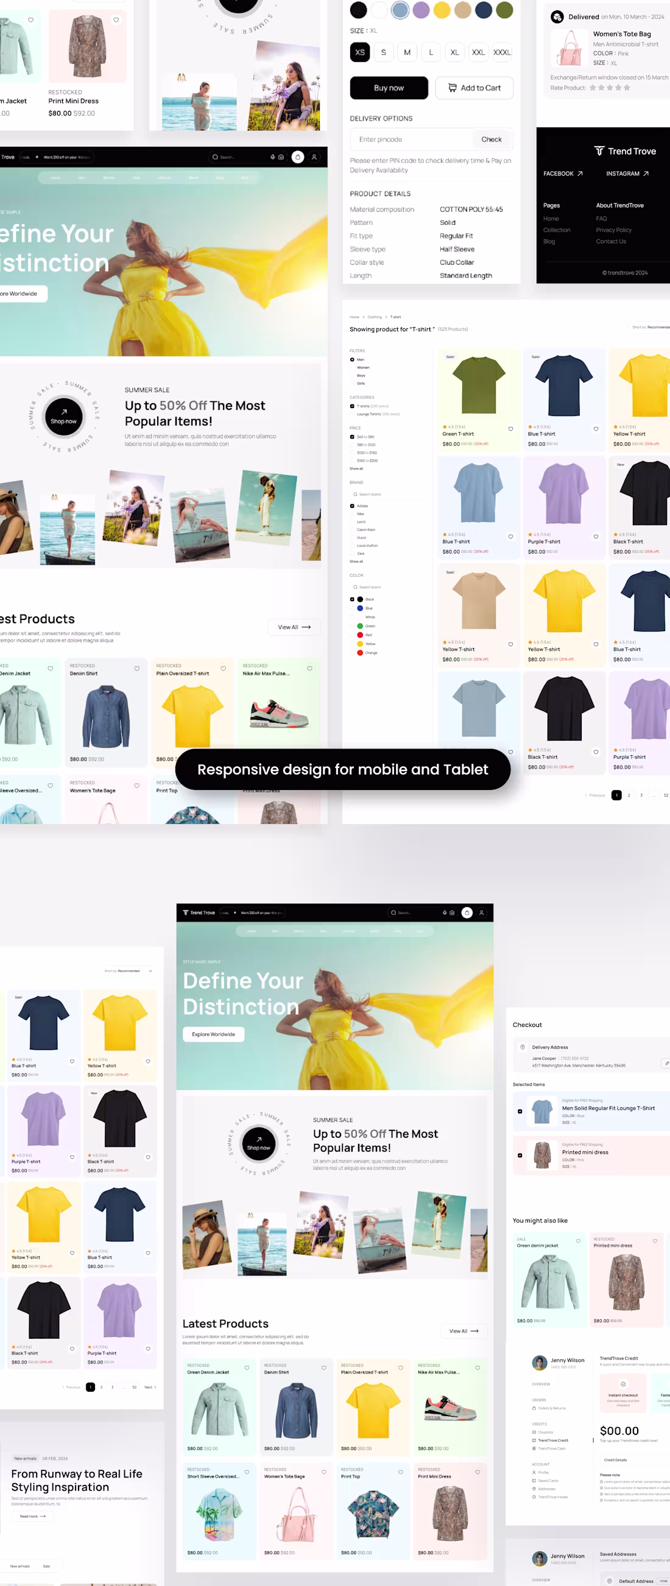Click the heart icon on the Green T-shirt card
Screen dimensions: 670x1586
[510, 429]
